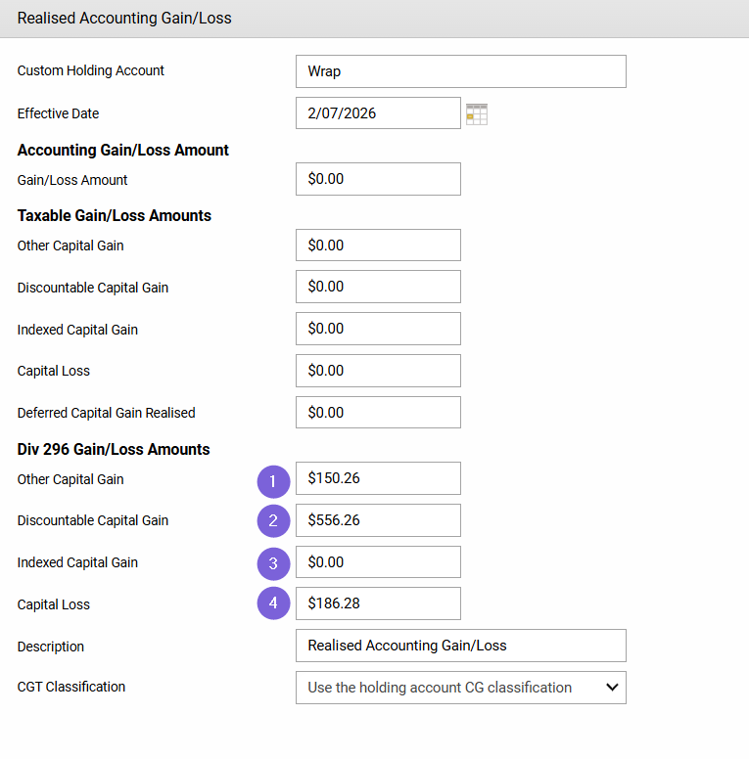Click the Accounting Gain/Loss Amount heading

click(x=123, y=150)
